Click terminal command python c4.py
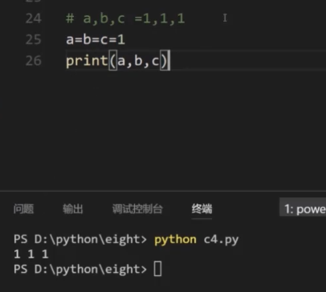The height and width of the screenshot is (292, 326). pyautogui.click(x=196, y=240)
